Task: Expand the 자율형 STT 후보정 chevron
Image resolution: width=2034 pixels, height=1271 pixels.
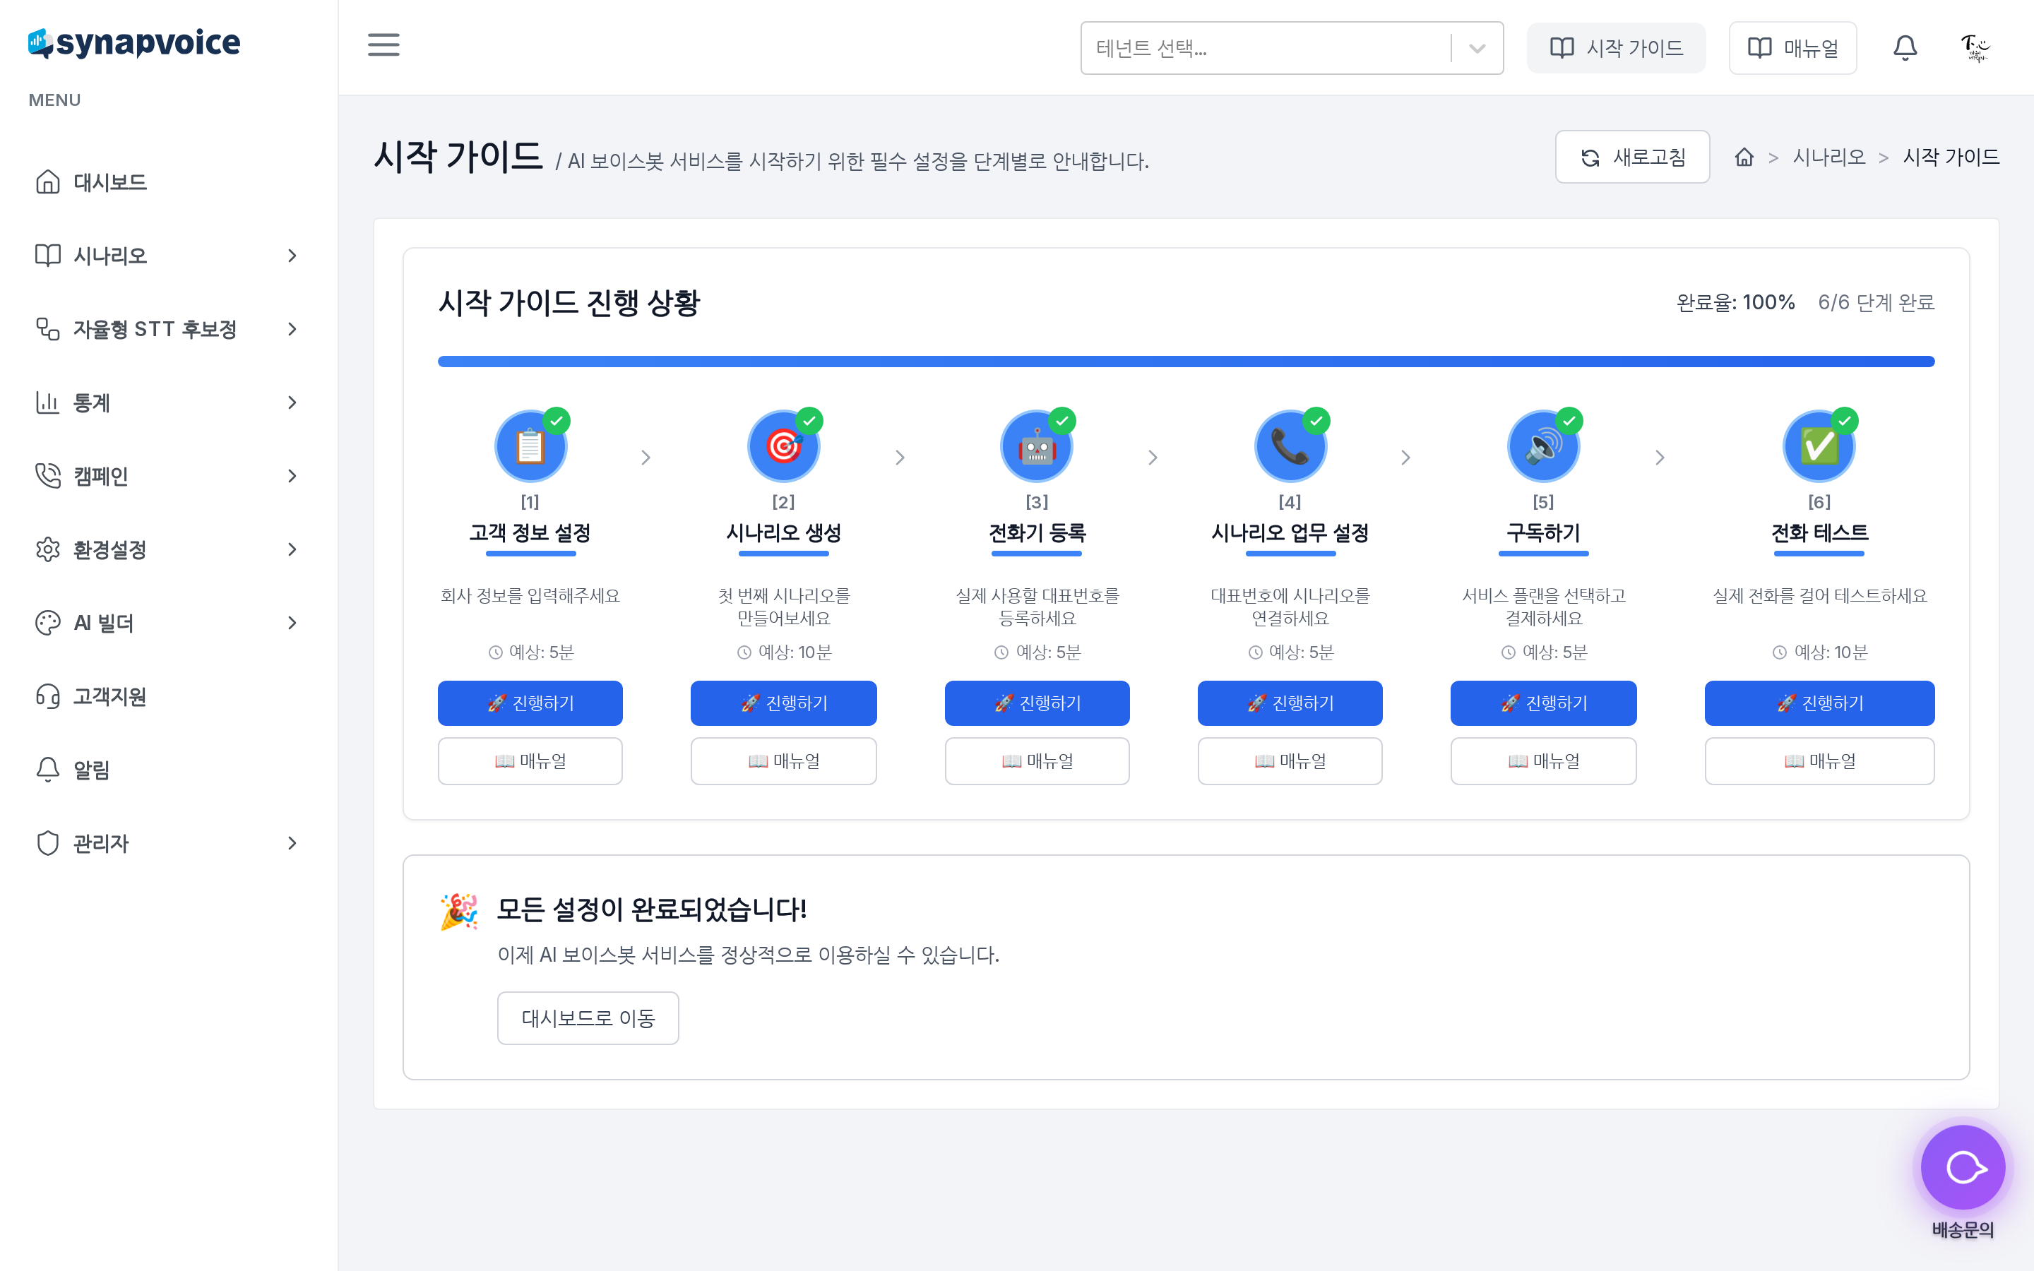Action: click(292, 328)
